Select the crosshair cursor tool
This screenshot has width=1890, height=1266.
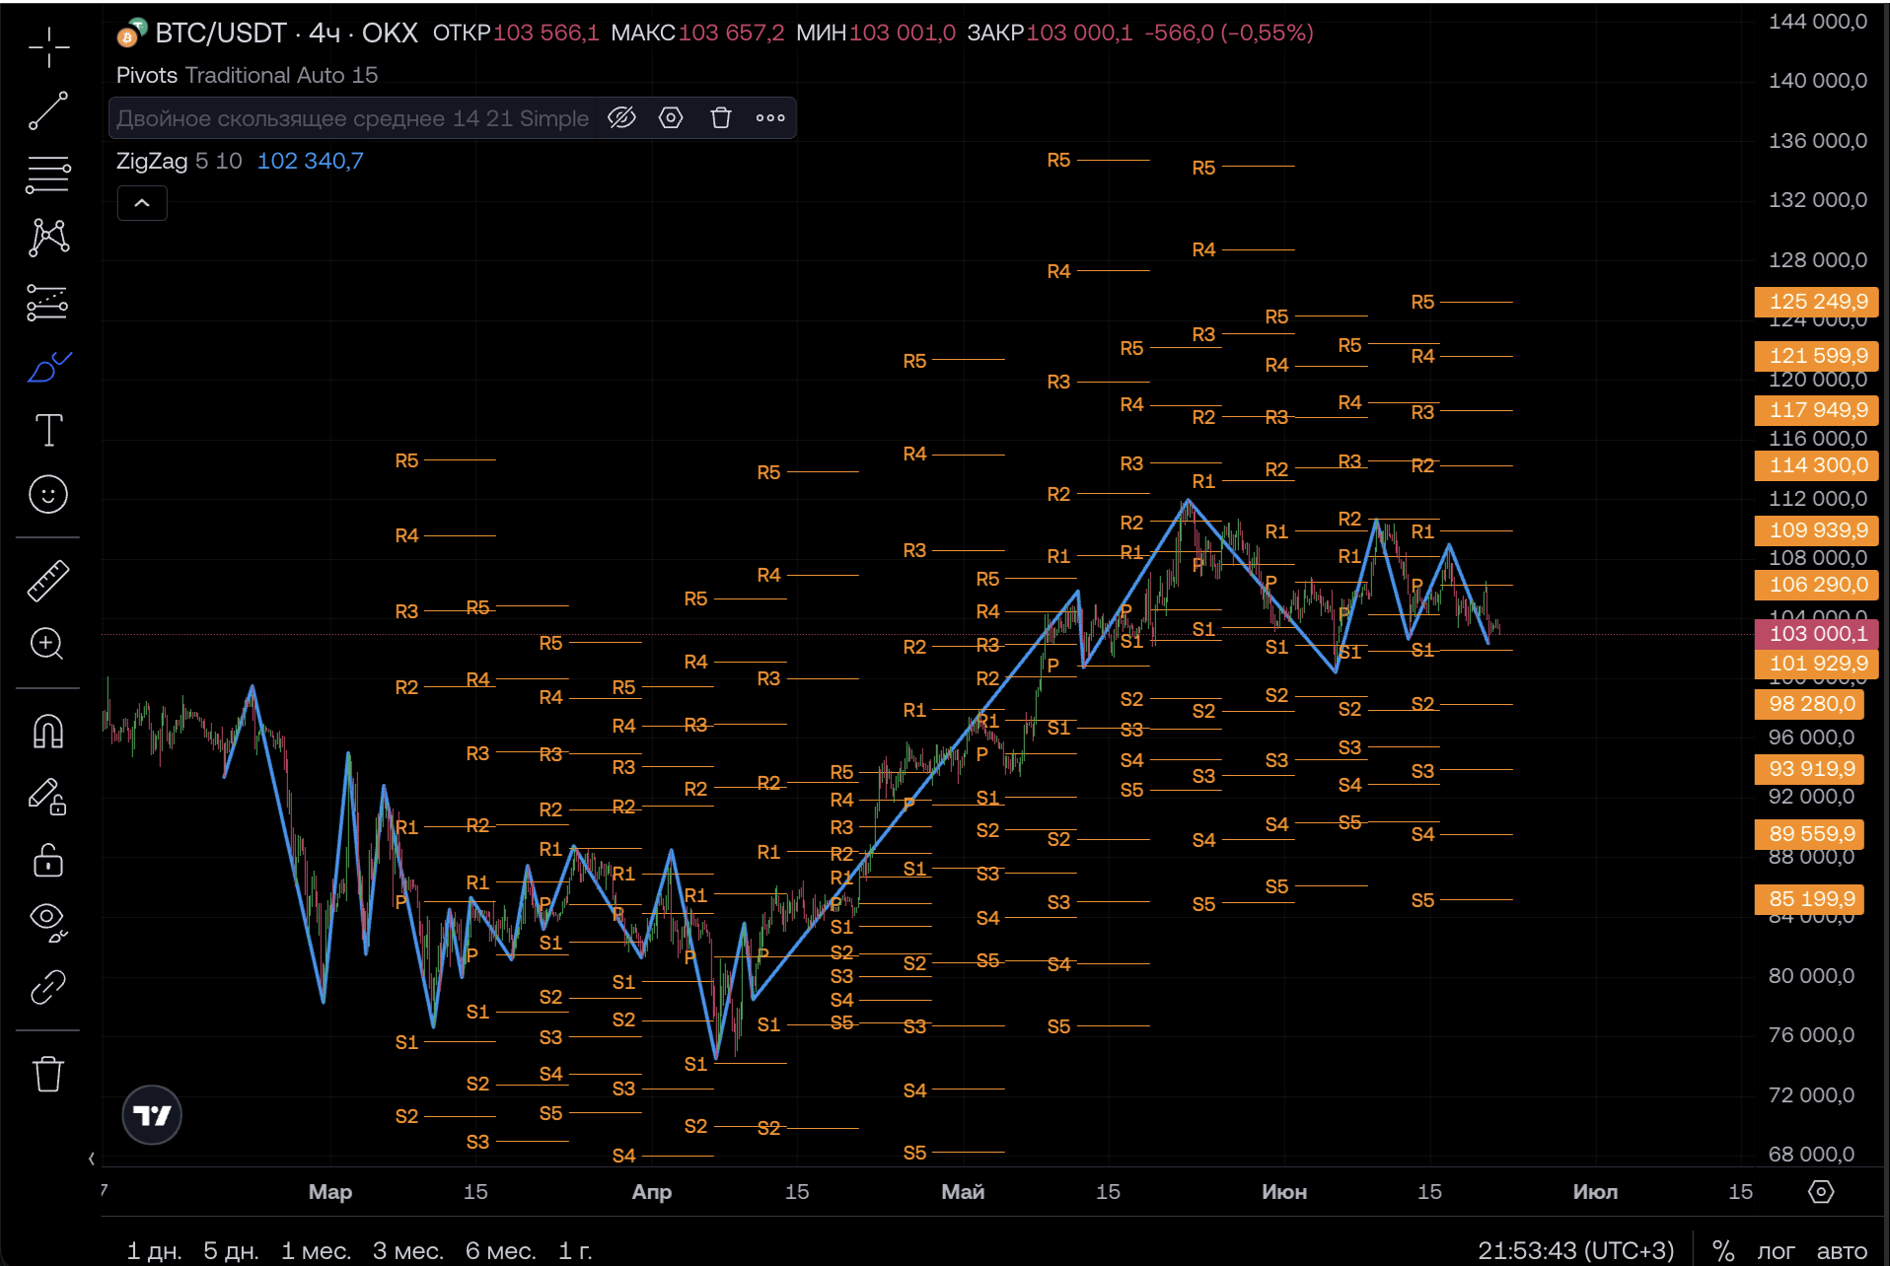pyautogui.click(x=48, y=46)
